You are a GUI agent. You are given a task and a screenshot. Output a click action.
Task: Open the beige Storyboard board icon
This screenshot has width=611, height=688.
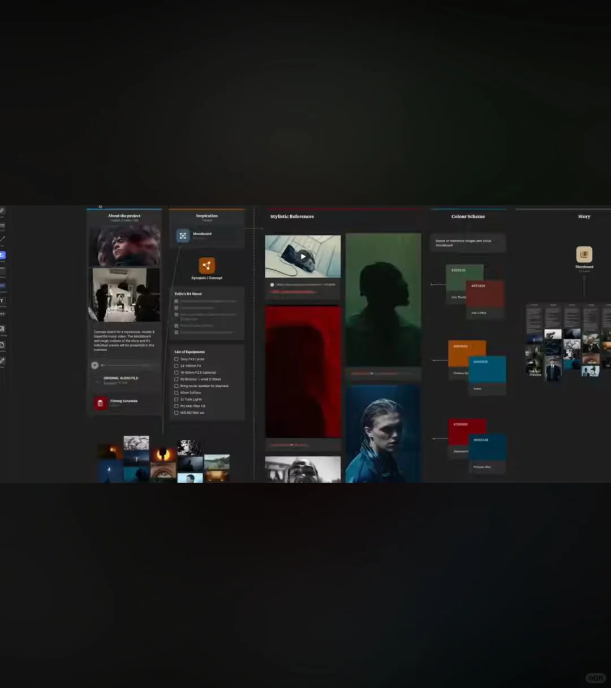[x=584, y=254]
